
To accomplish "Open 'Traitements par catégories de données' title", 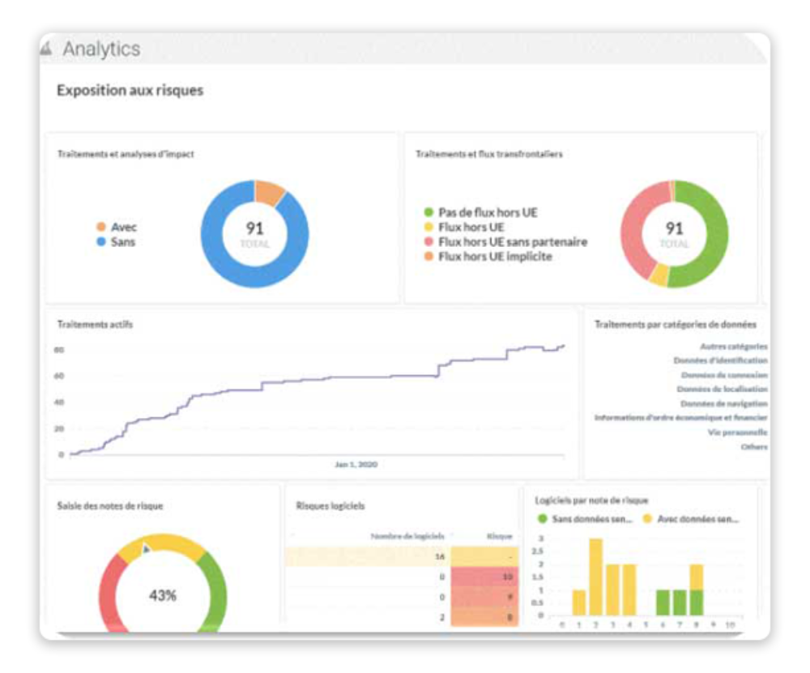I will click(x=676, y=325).
